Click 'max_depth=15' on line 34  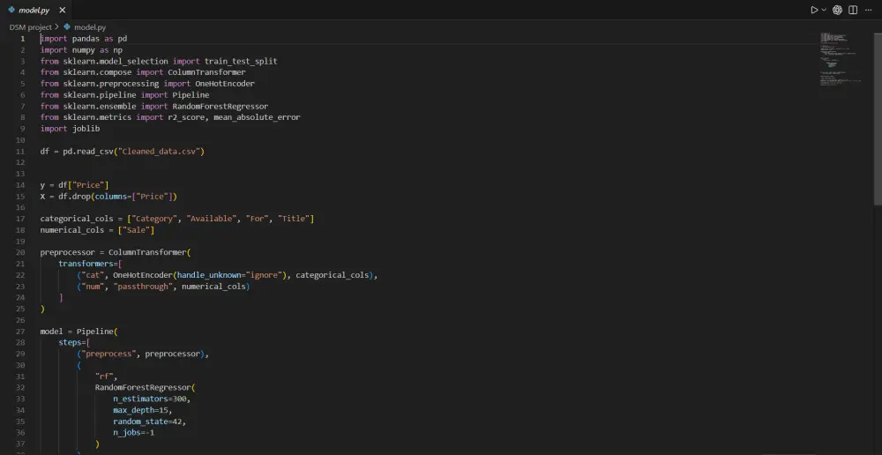click(140, 410)
